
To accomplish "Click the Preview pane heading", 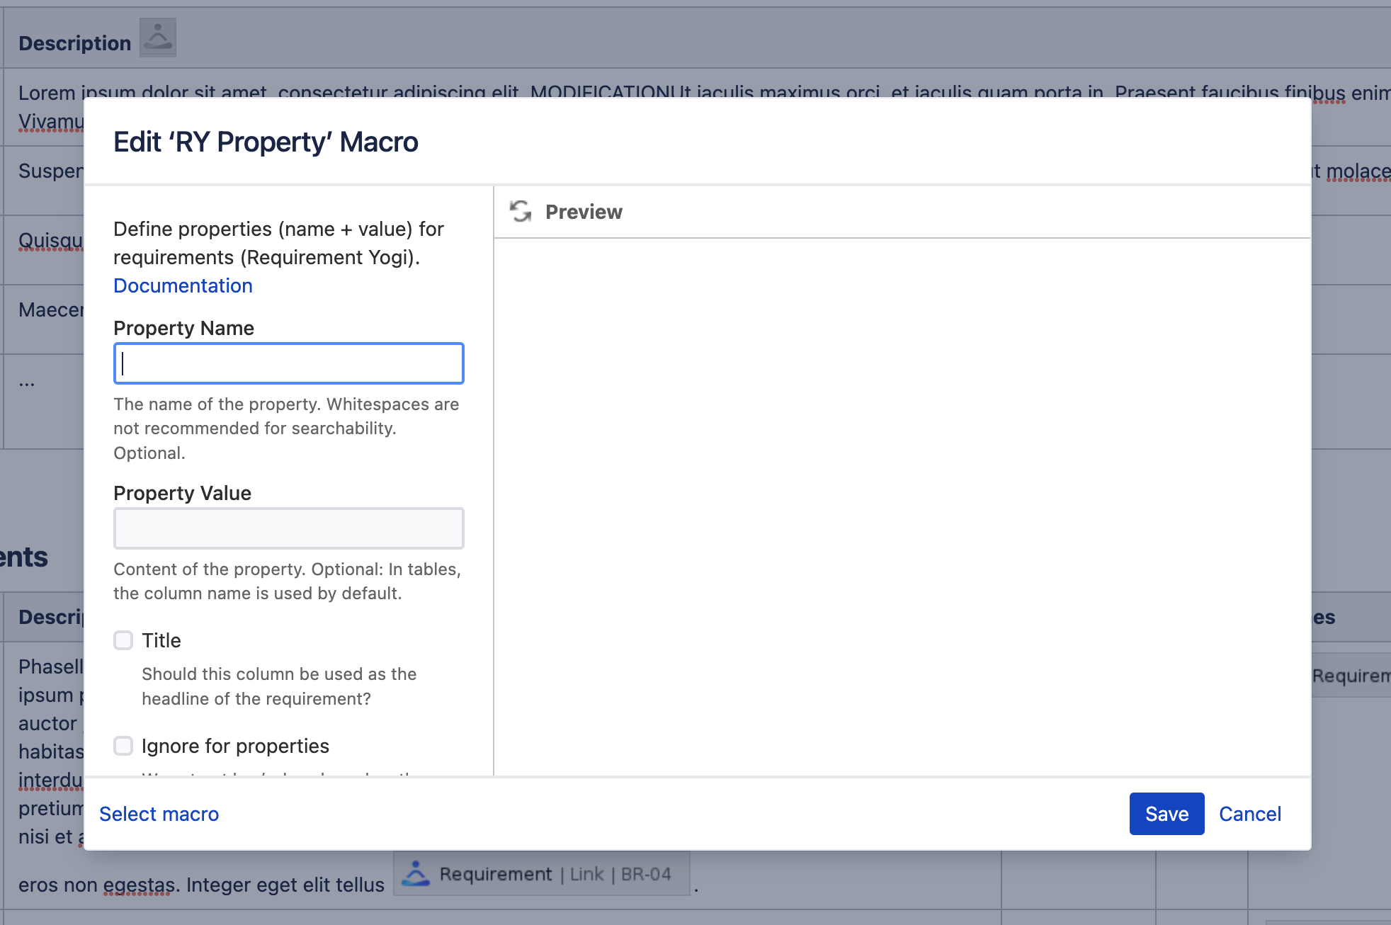I will (584, 211).
